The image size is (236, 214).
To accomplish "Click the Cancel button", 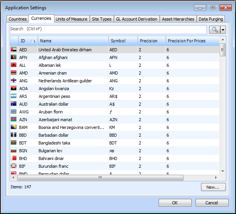I will pos(212,203).
